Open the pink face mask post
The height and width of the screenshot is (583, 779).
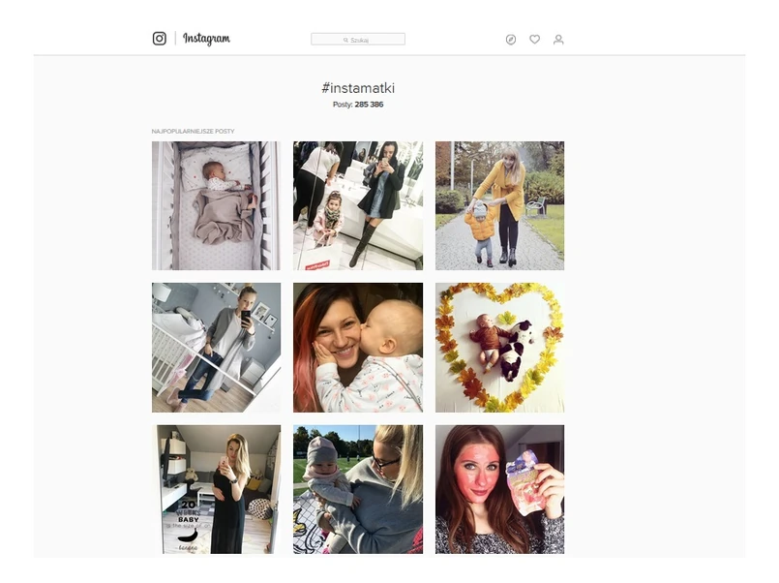coord(499,489)
